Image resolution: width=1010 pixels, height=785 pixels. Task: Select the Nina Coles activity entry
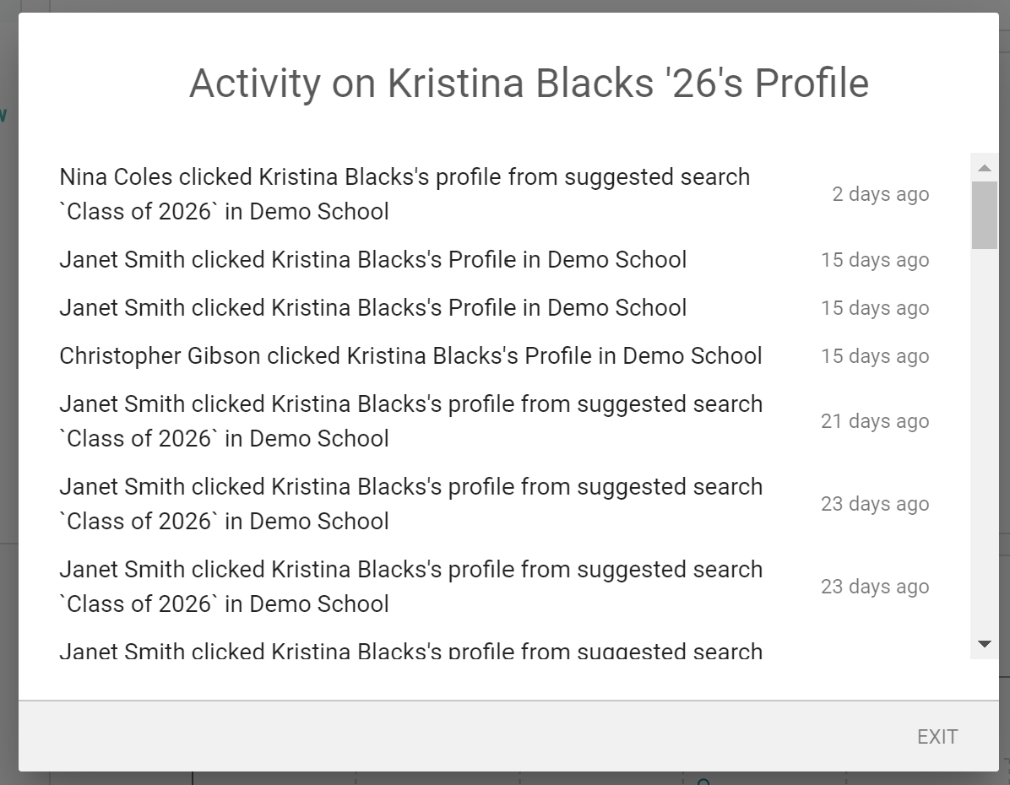tap(405, 194)
